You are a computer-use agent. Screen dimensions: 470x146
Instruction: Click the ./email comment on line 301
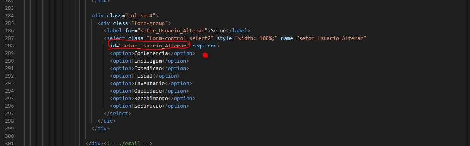(128, 144)
